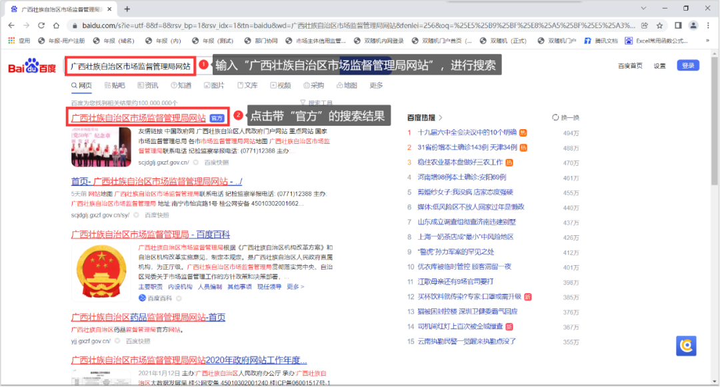Screen dimensions: 720x387
Task: Open the Chrome three-dot menu
Action: (709, 26)
